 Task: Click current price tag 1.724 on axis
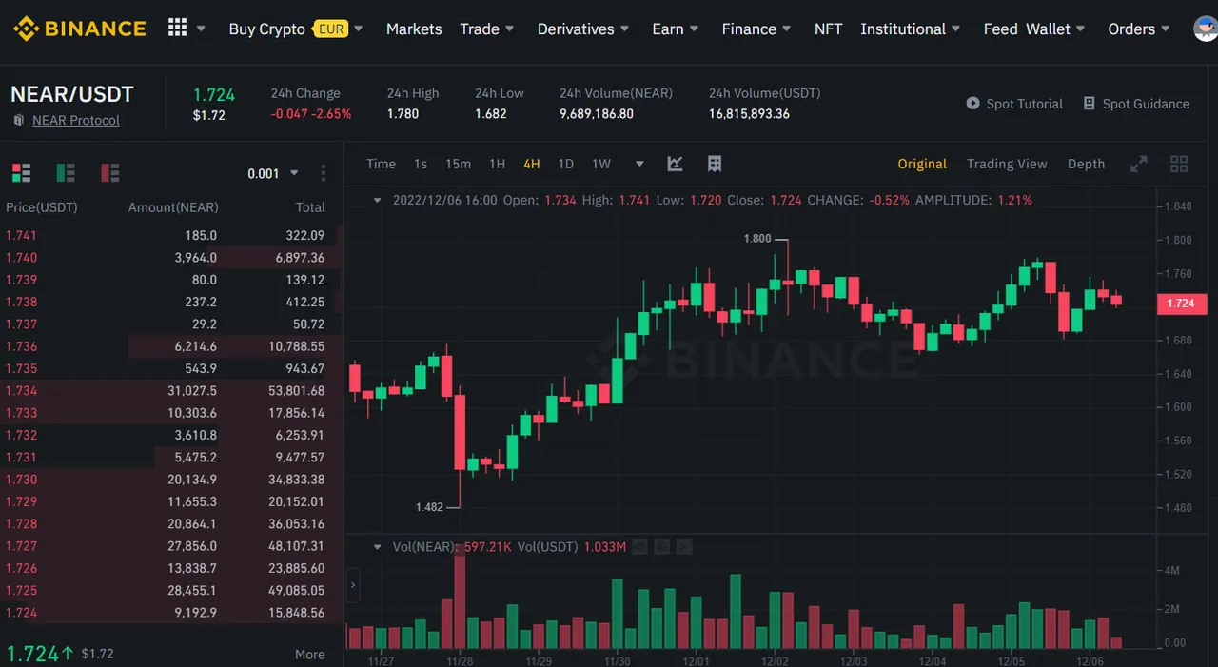[1181, 304]
